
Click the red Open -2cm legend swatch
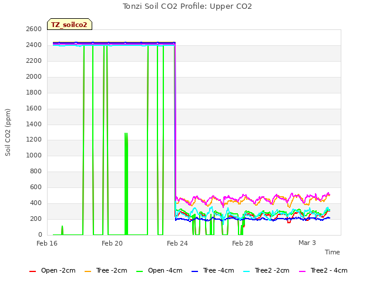coord(32,271)
